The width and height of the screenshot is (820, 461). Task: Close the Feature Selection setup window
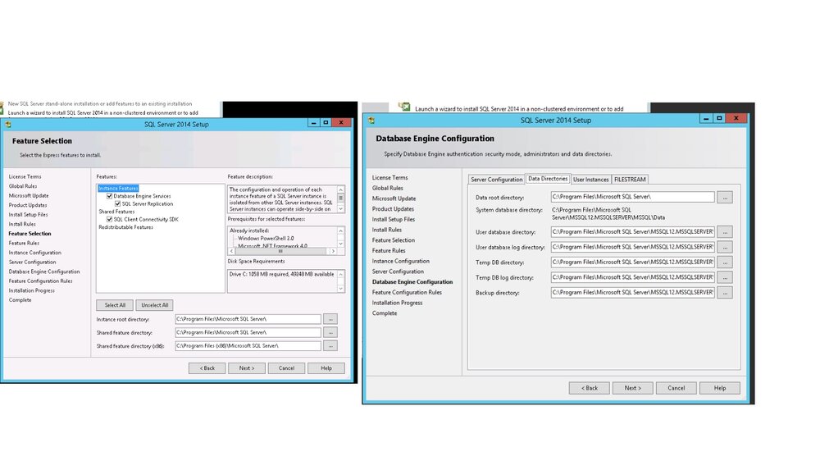point(341,122)
